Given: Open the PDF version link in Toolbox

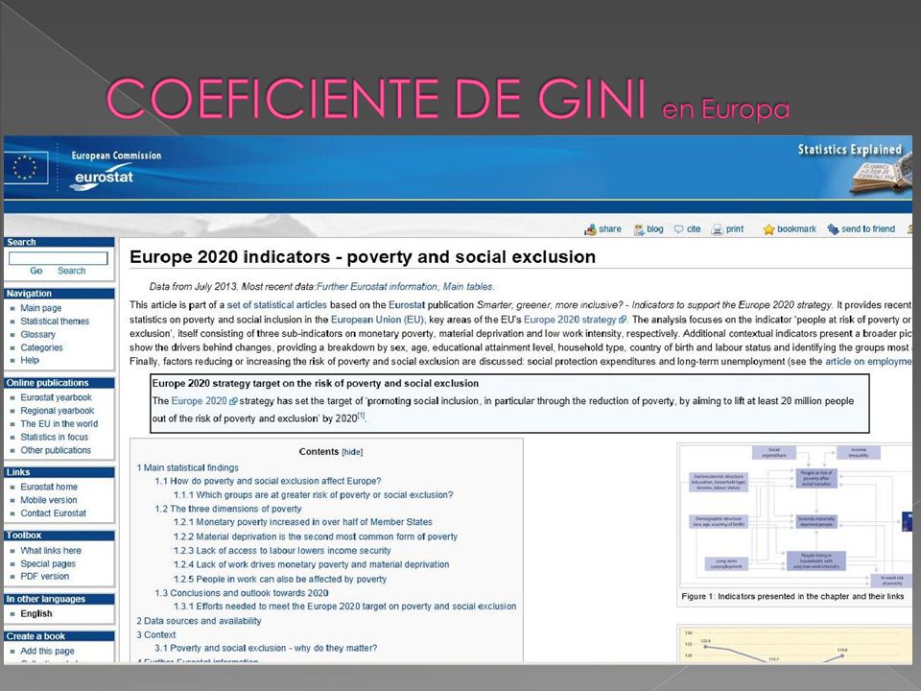Looking at the screenshot, I should [45, 577].
